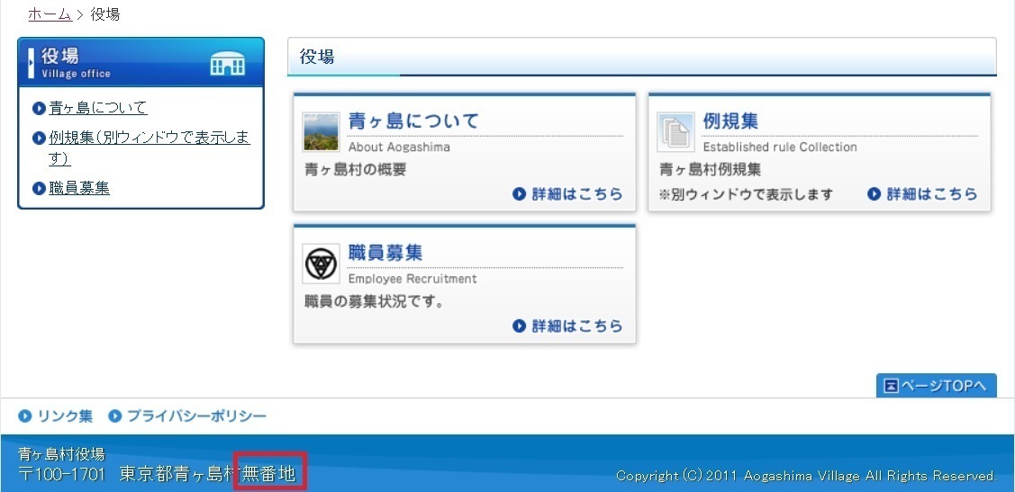Click the bullet icon beside sidebar 職員募集
This screenshot has height=492, width=1015.
[39, 188]
